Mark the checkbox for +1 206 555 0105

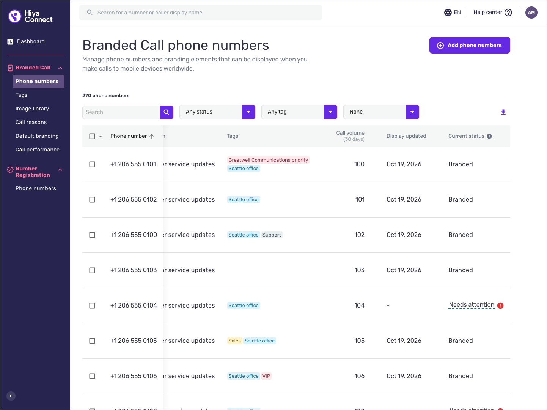pyautogui.click(x=92, y=341)
